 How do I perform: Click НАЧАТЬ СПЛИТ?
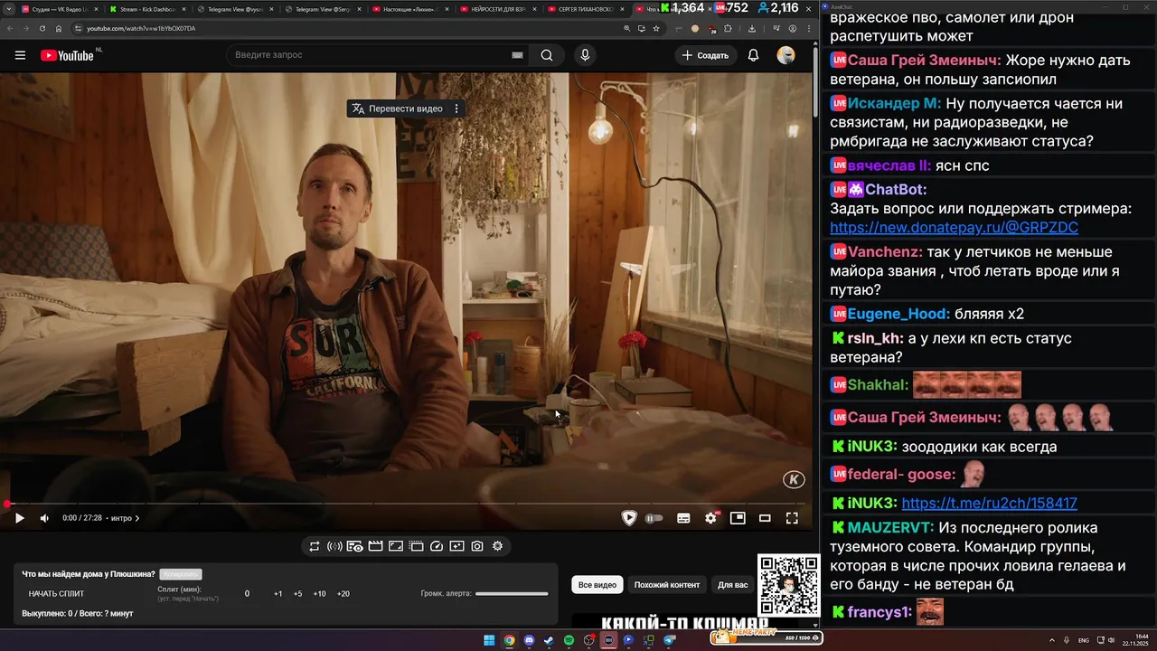tap(56, 594)
